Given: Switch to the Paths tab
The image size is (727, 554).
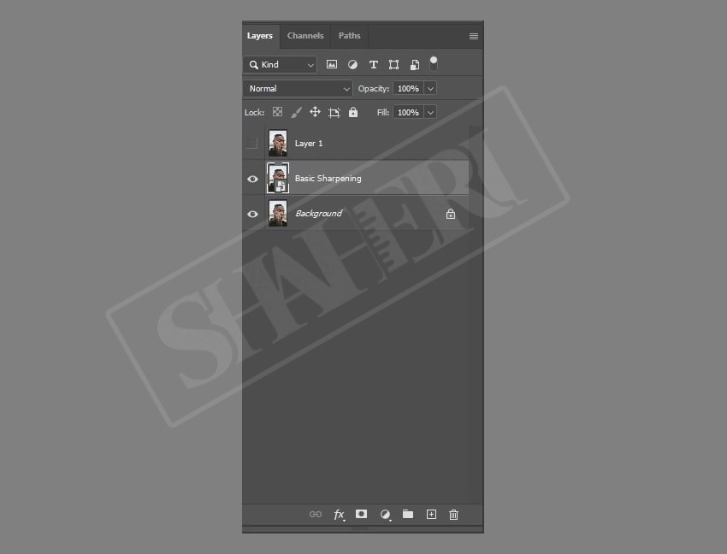Looking at the screenshot, I should pyautogui.click(x=349, y=36).
